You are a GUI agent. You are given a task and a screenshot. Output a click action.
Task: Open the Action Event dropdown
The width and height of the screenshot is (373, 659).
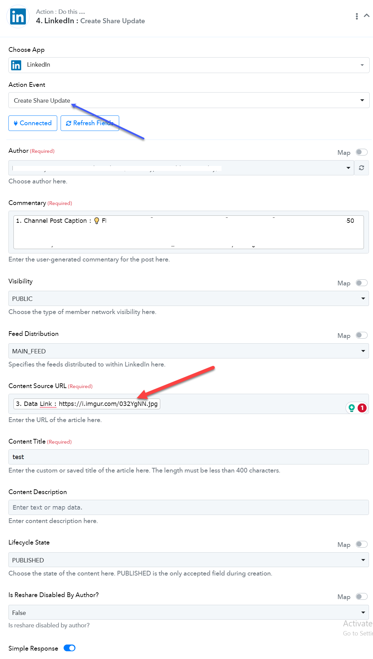tap(189, 100)
